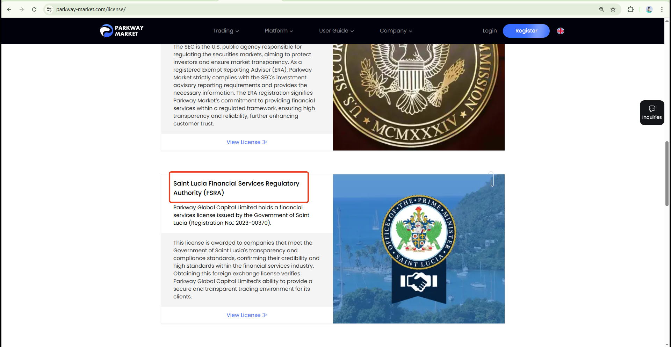Open the zoom magnifier icon
The height and width of the screenshot is (347, 671).
601,9
